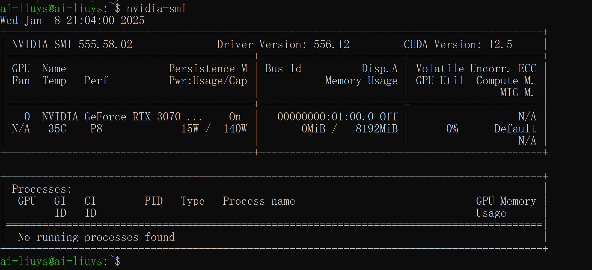Click the 0% GPU utilization value

(x=452, y=129)
